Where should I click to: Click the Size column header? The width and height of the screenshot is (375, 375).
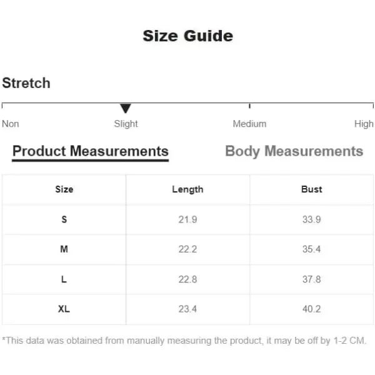click(64, 189)
